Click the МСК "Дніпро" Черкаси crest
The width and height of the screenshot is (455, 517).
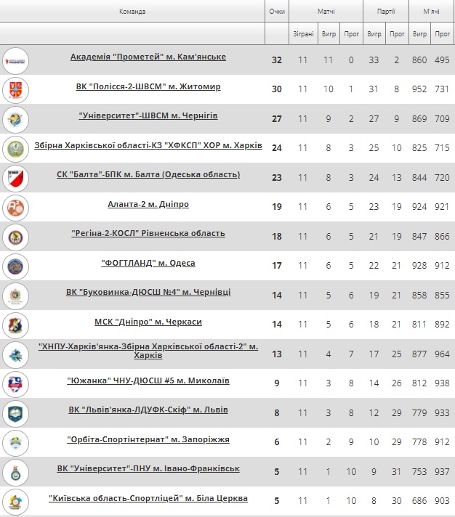coord(15,325)
